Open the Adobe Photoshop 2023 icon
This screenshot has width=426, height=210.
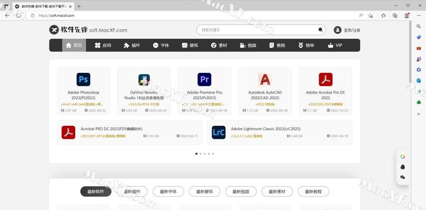pyautogui.click(x=83, y=79)
